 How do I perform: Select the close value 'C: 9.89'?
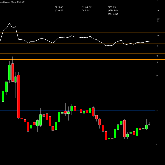(x=59, y=11)
